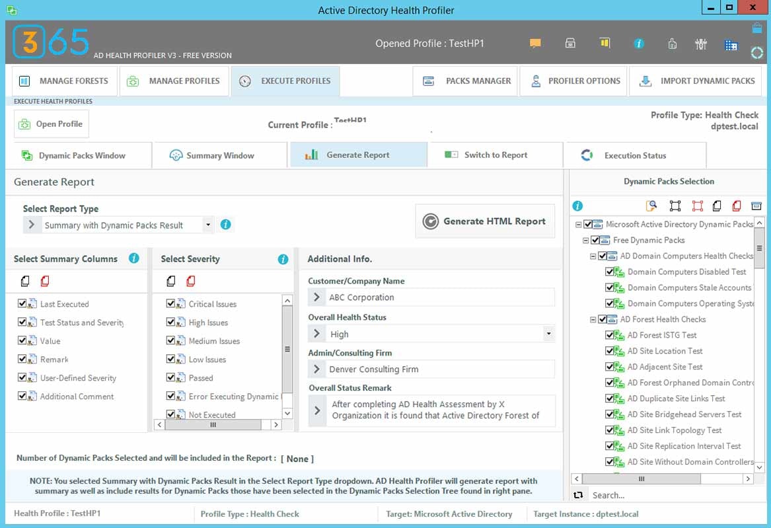The width and height of the screenshot is (771, 528).
Task: Click the blue building grid icon in header
Action: click(x=731, y=45)
